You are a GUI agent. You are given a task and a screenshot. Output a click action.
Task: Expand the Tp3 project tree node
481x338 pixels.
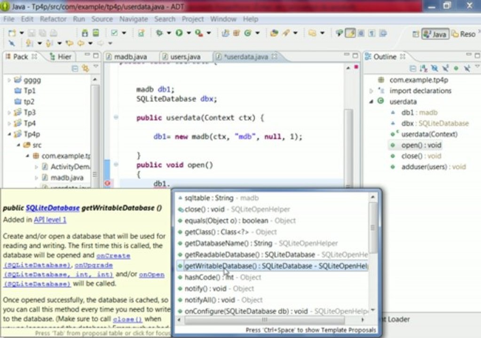(9, 113)
